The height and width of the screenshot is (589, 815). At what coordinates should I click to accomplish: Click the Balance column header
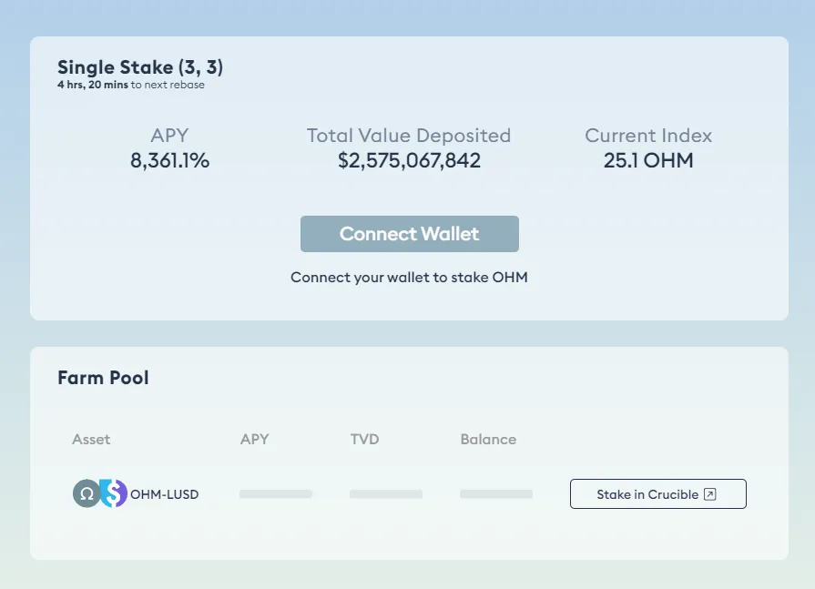[x=488, y=439]
